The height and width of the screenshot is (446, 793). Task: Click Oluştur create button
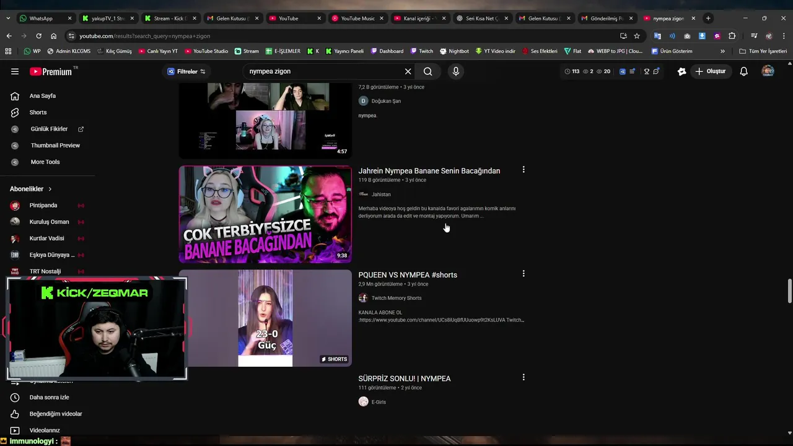(710, 71)
